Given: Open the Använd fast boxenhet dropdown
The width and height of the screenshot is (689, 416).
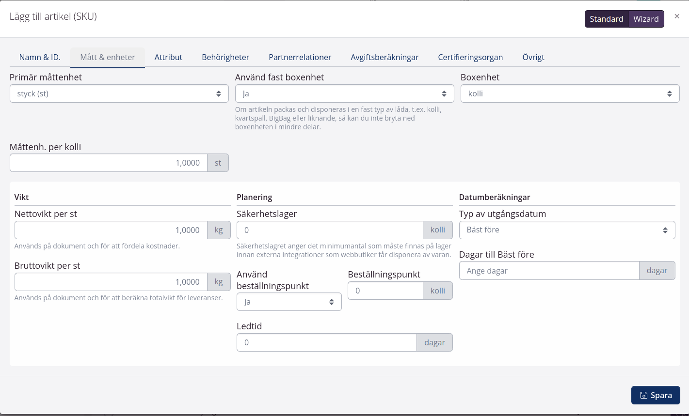Looking at the screenshot, I should pyautogui.click(x=344, y=93).
